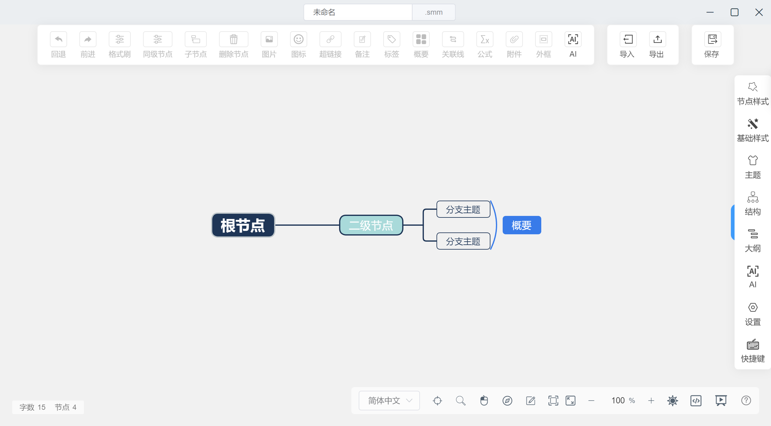Open the .smm file extension selector

point(433,12)
